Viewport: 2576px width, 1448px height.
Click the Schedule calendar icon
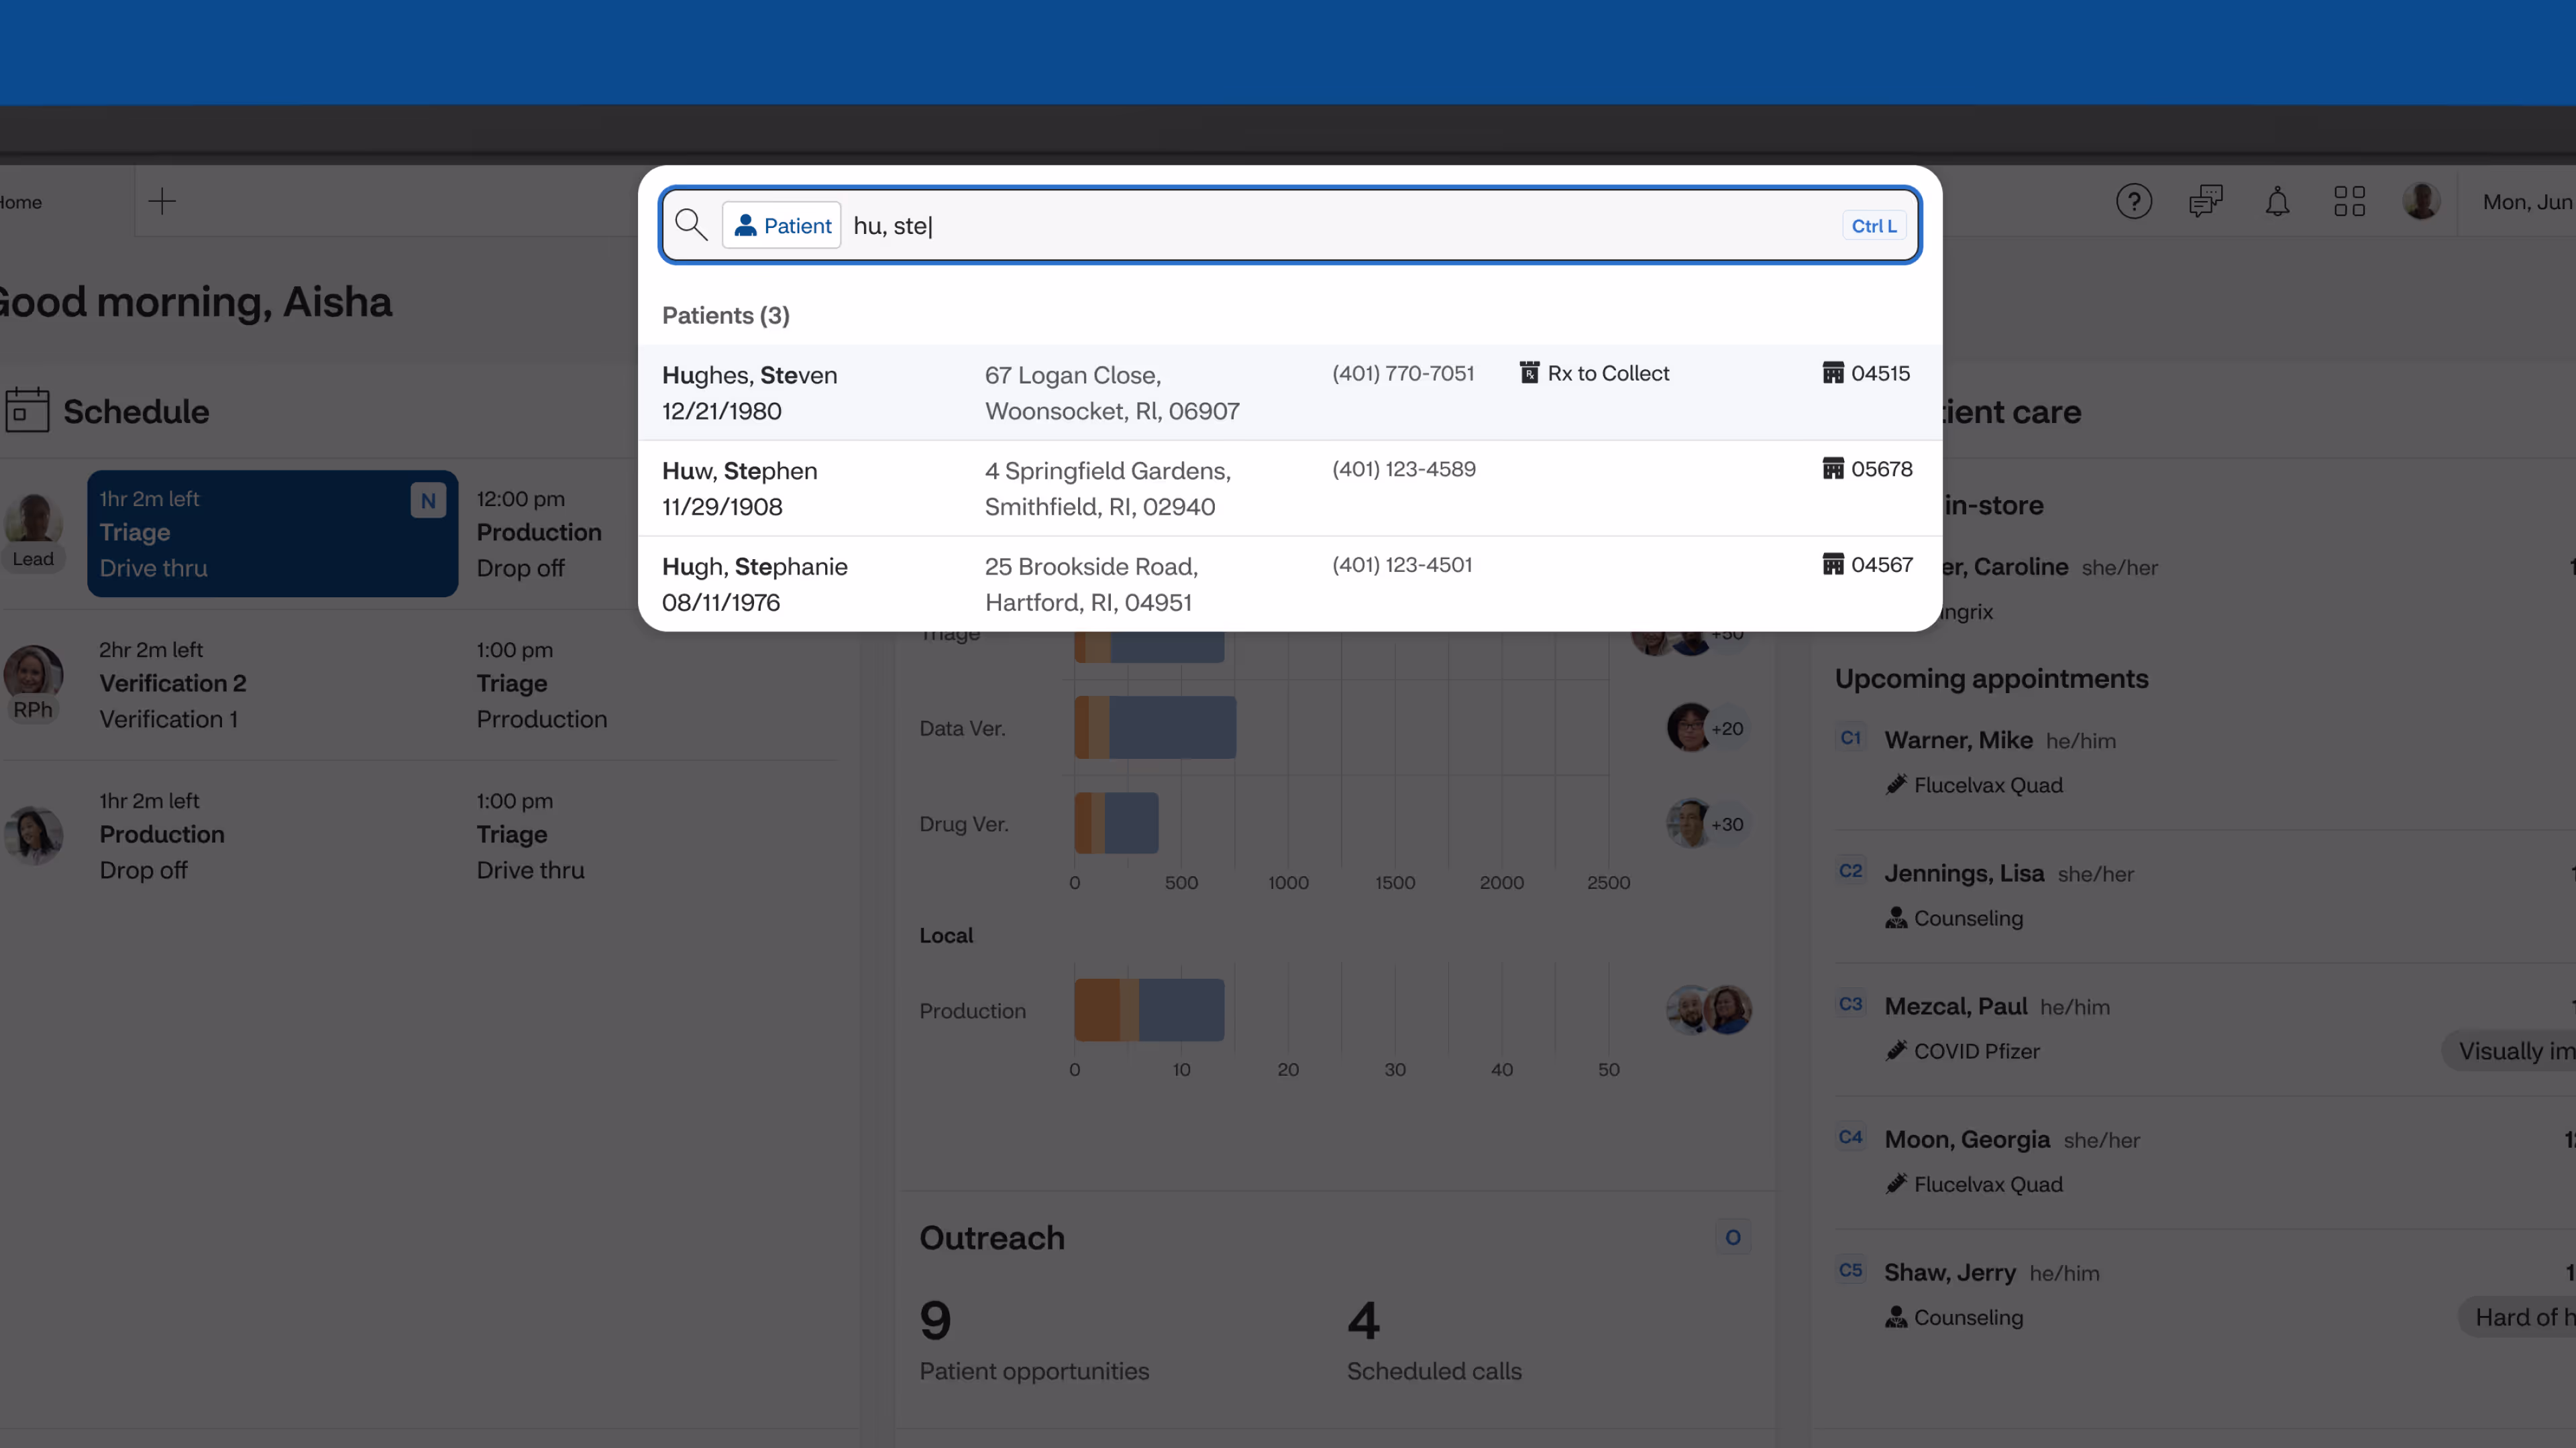(27, 411)
